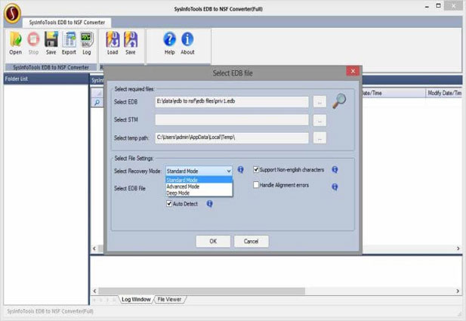Click the log pane horizontal scrollbar thumb
Screen dimensions: 466x321
click(202, 291)
